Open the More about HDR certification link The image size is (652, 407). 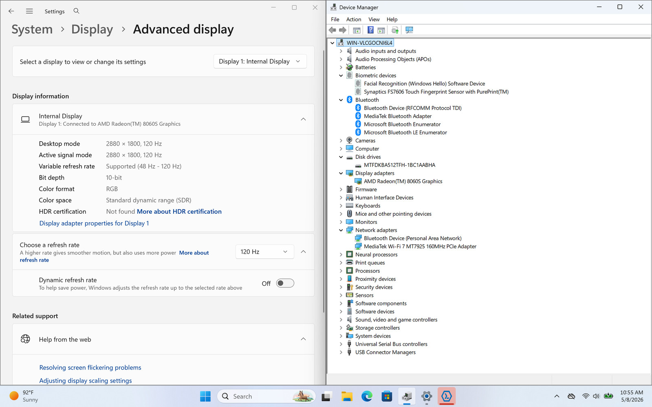tap(179, 212)
